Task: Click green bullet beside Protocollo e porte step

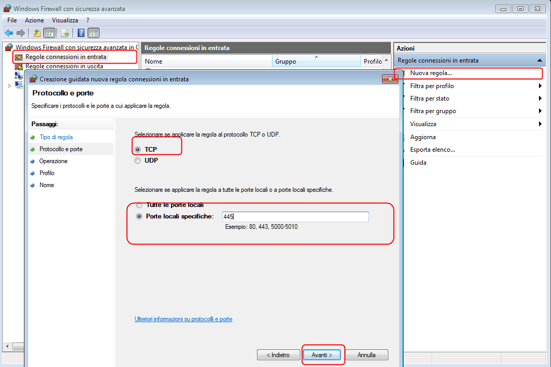Action: (x=32, y=149)
